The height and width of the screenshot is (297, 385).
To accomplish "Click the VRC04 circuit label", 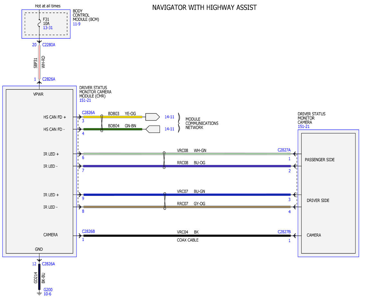I will [183, 232].
